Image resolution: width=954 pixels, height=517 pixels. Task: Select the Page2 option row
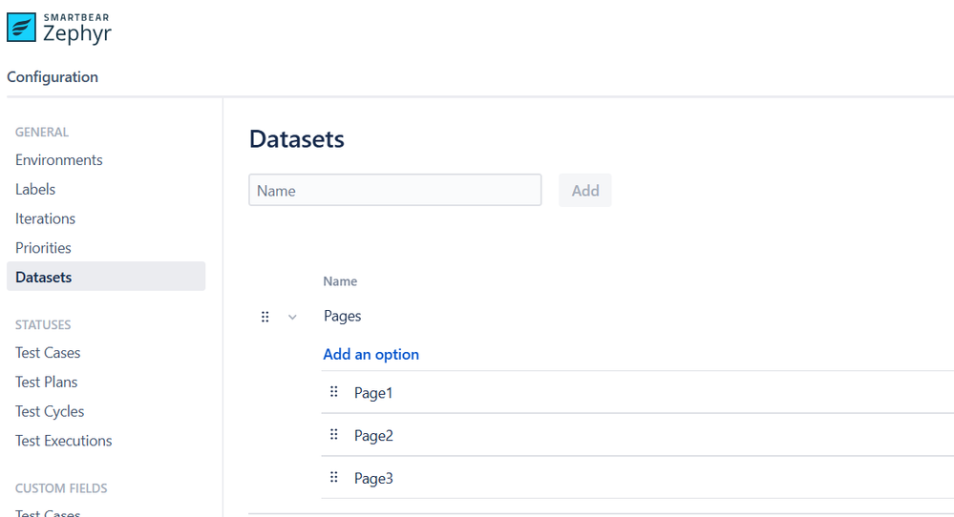[x=637, y=435]
